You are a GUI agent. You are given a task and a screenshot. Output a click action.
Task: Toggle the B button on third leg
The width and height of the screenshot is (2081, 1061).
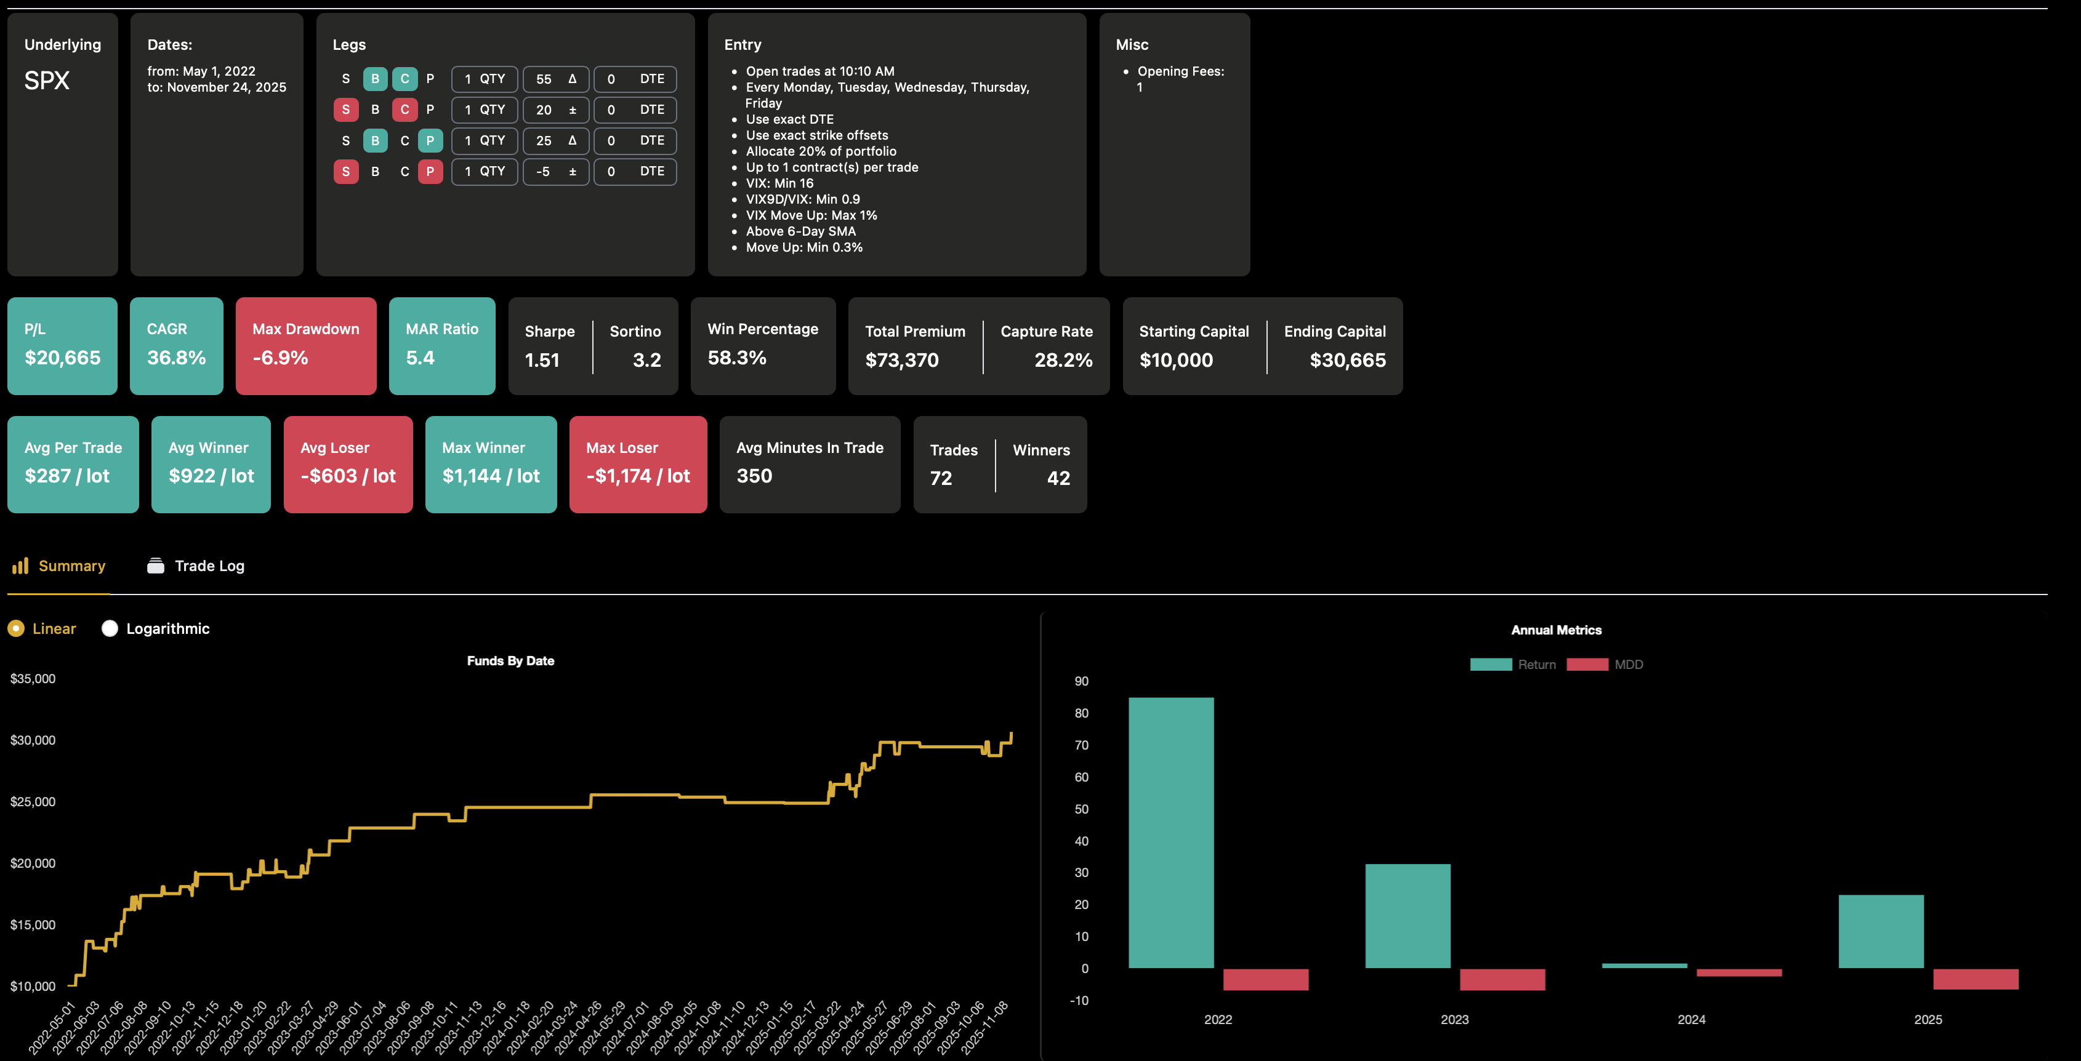coord(375,140)
